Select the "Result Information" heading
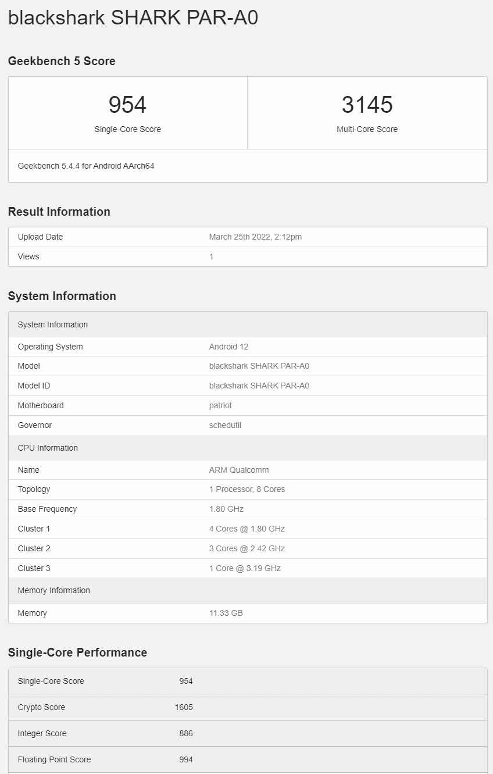Viewport: 493px width, 774px height. pyautogui.click(x=59, y=212)
